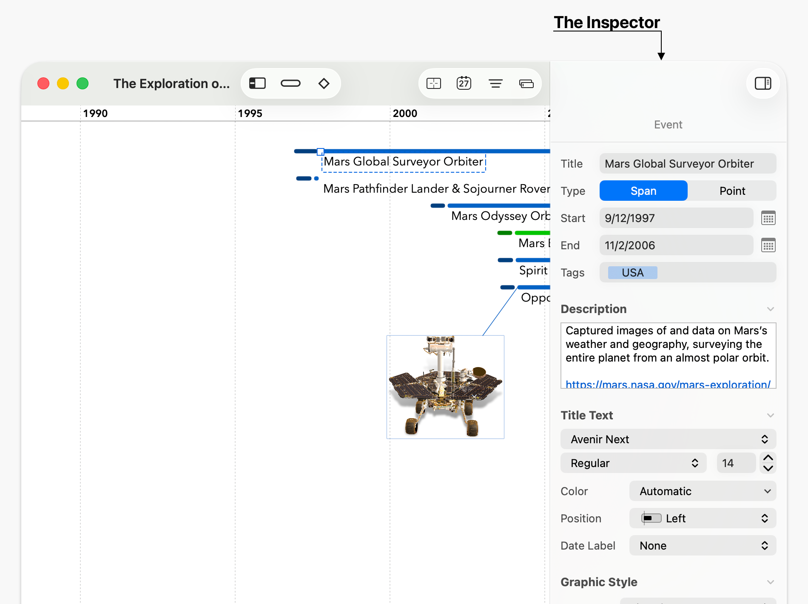Toggle the Inspector sidebar button

pyautogui.click(x=762, y=83)
